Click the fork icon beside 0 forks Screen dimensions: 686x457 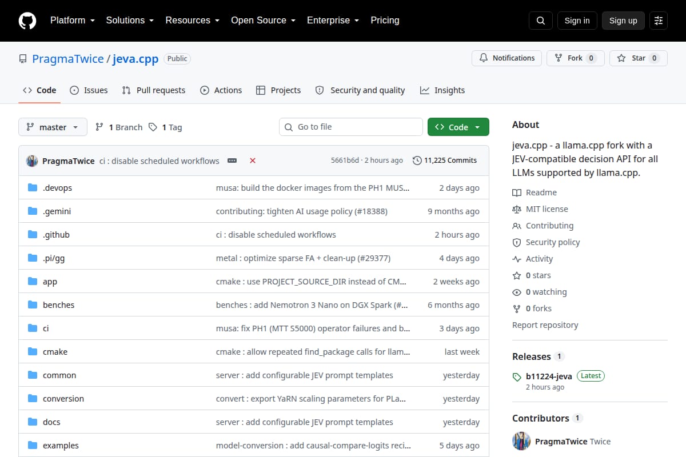point(517,309)
